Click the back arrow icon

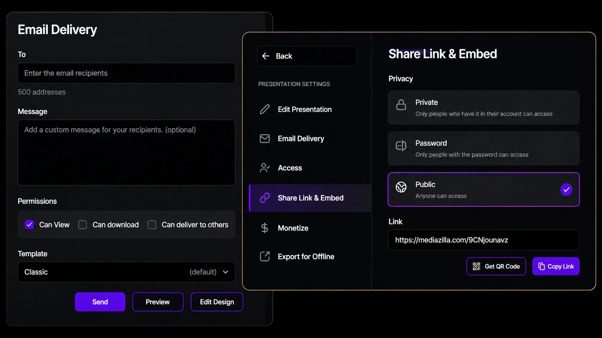[x=266, y=56]
